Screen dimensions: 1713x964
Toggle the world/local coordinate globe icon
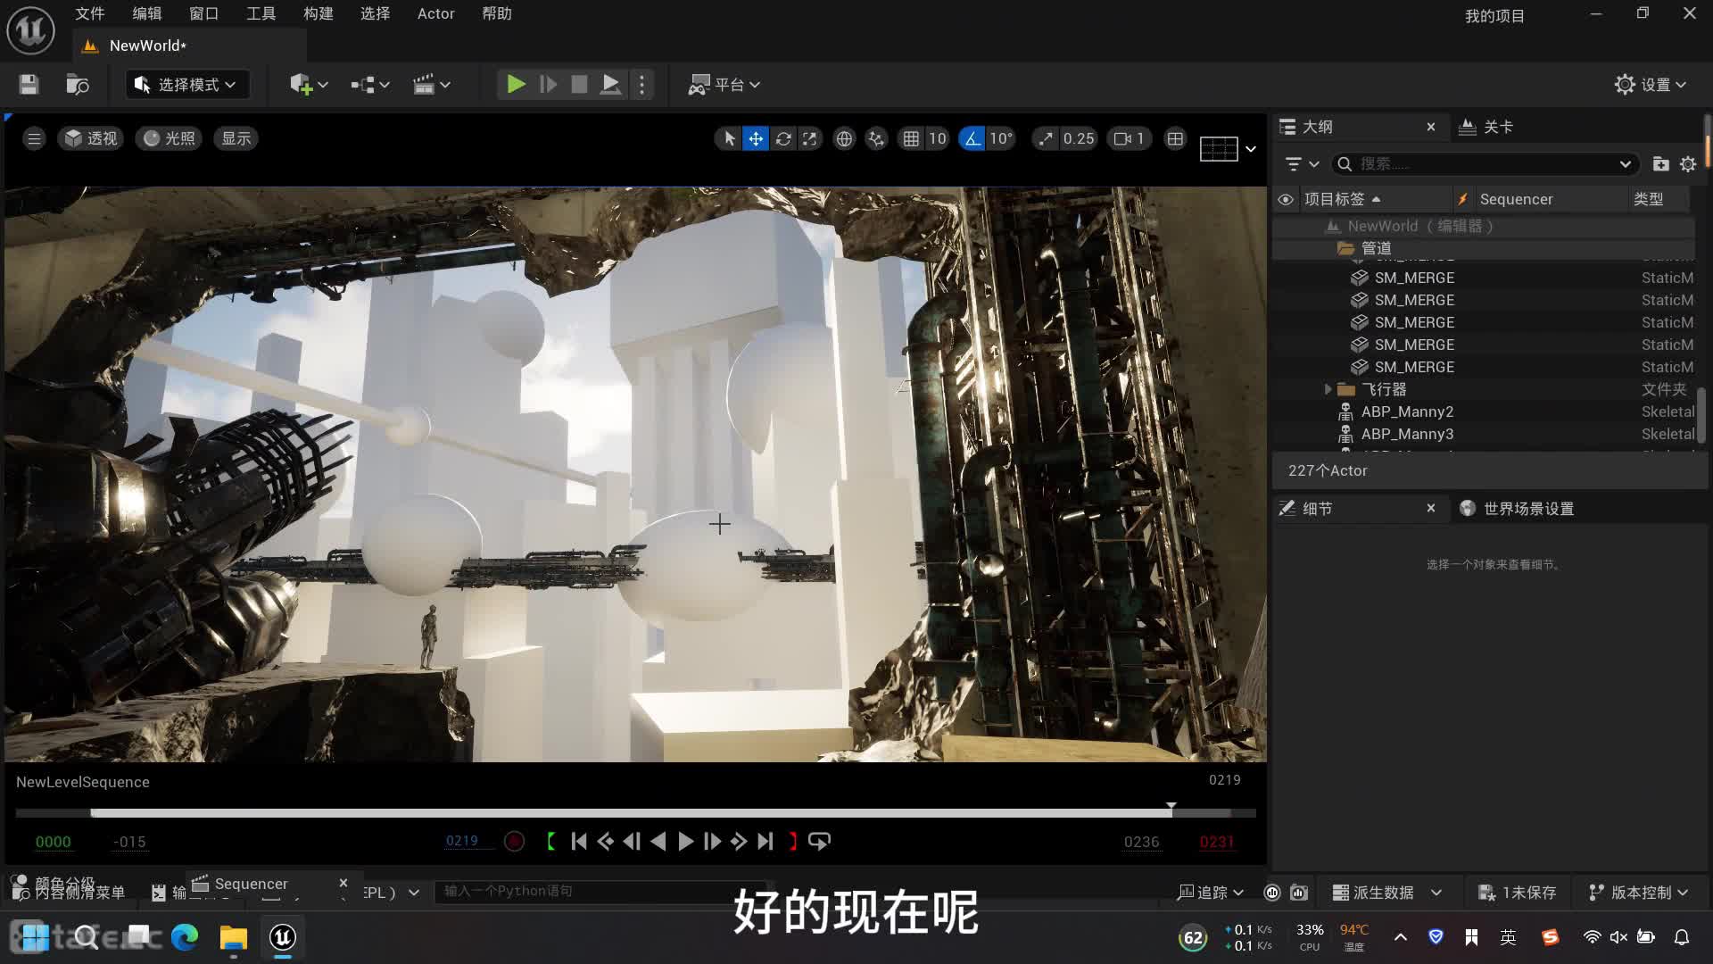[x=844, y=138]
